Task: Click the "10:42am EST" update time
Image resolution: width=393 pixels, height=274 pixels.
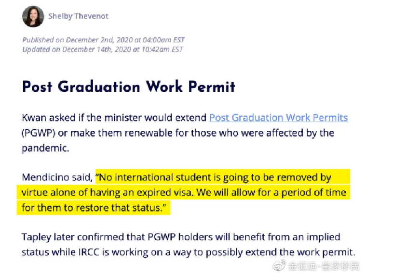Action: [163, 50]
